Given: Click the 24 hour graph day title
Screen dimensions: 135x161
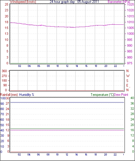Looking at the screenshot, I should pyautogui.click(x=74, y=2).
